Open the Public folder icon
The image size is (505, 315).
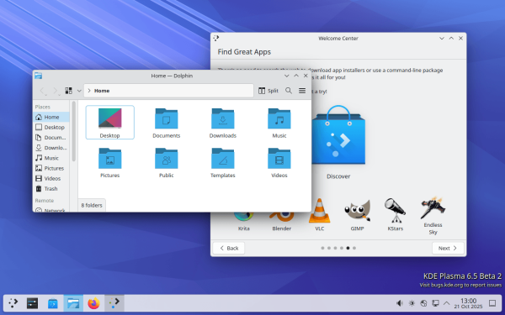pyautogui.click(x=166, y=159)
